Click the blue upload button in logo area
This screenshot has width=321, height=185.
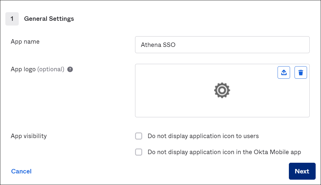tap(284, 72)
